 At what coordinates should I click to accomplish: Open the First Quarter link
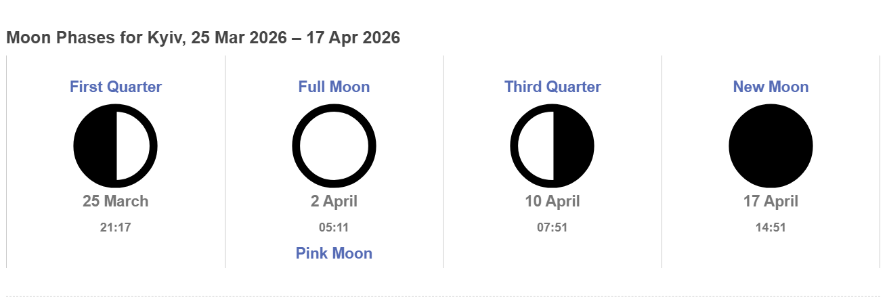pos(116,87)
